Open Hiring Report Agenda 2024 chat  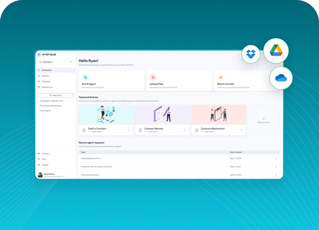coord(51,101)
